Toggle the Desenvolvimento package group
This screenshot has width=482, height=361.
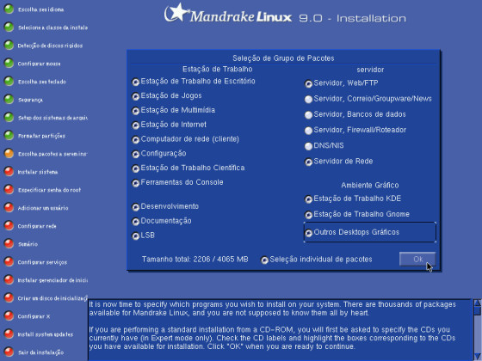(x=136, y=207)
